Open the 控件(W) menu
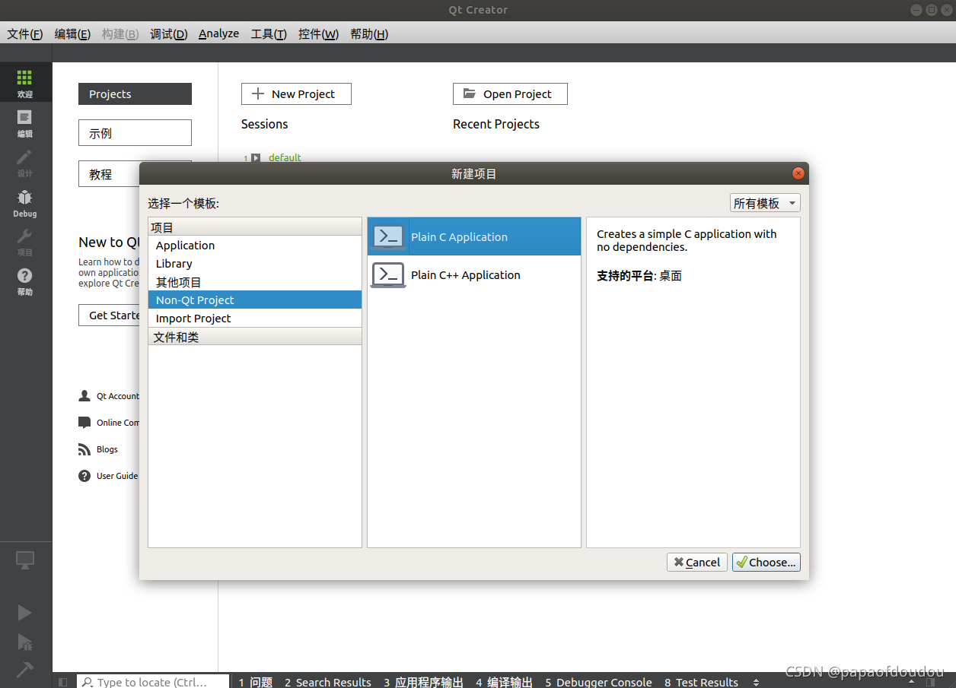 pyautogui.click(x=318, y=34)
